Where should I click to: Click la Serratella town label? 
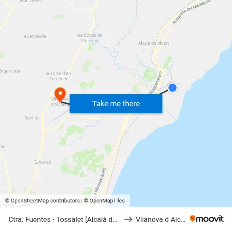click(x=34, y=36)
